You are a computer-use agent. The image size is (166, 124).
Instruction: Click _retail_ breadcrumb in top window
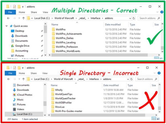coord(82,18)
